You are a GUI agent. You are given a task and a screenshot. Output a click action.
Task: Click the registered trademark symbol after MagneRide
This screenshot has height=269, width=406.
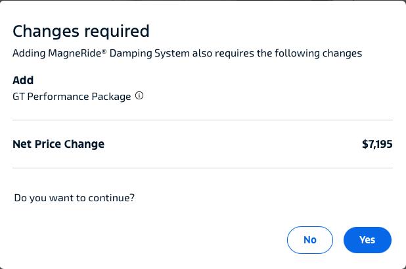point(104,51)
